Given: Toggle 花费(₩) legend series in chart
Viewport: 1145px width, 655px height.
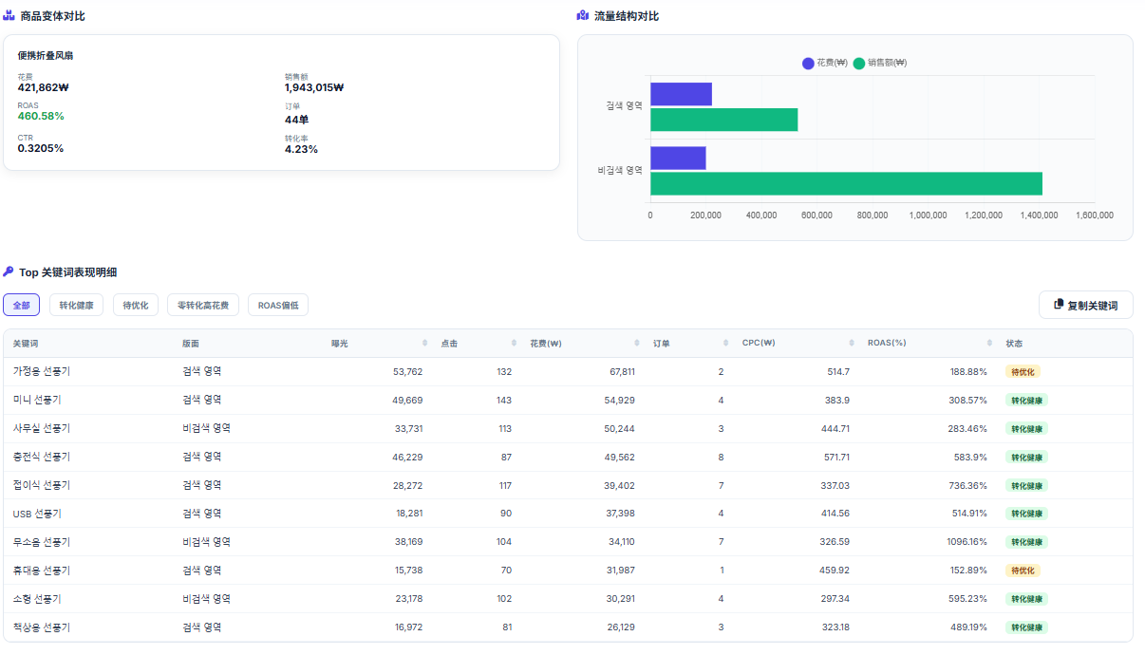Looking at the screenshot, I should 825,63.
